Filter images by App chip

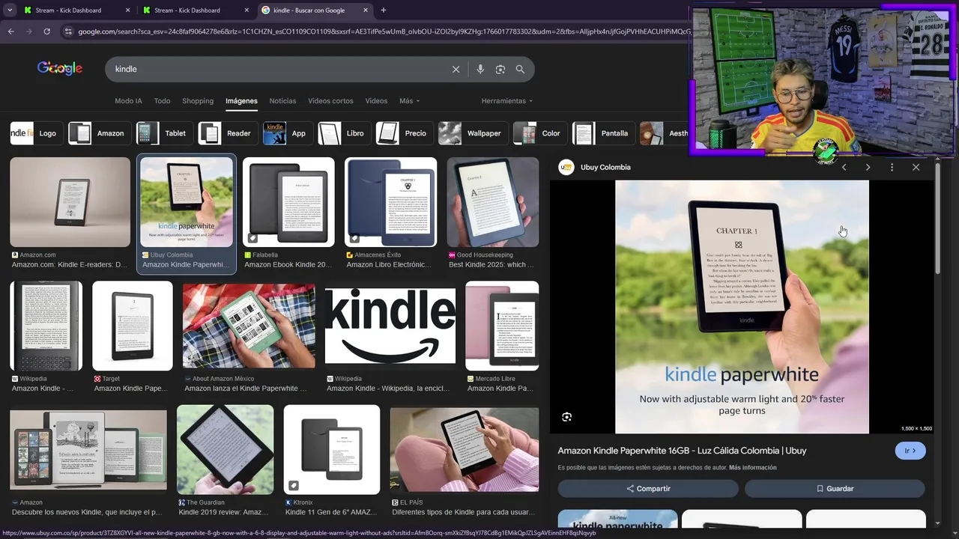coord(287,133)
